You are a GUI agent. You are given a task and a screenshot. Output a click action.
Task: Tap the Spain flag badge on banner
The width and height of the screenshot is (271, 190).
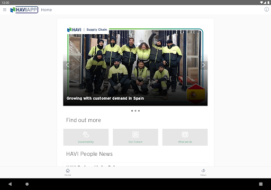click(196, 94)
